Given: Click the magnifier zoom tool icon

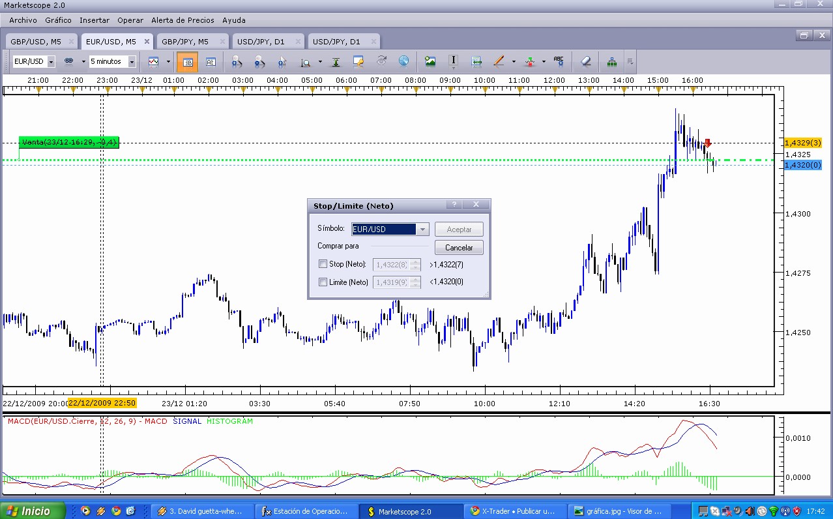Looking at the screenshot, I should coord(305,62).
